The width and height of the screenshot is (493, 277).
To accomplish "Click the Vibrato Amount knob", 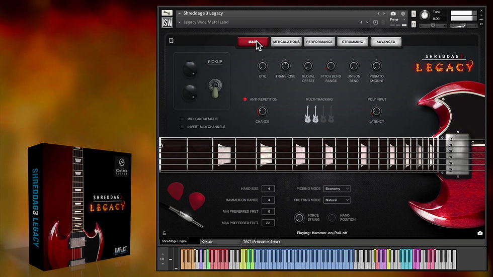I will [x=376, y=66].
